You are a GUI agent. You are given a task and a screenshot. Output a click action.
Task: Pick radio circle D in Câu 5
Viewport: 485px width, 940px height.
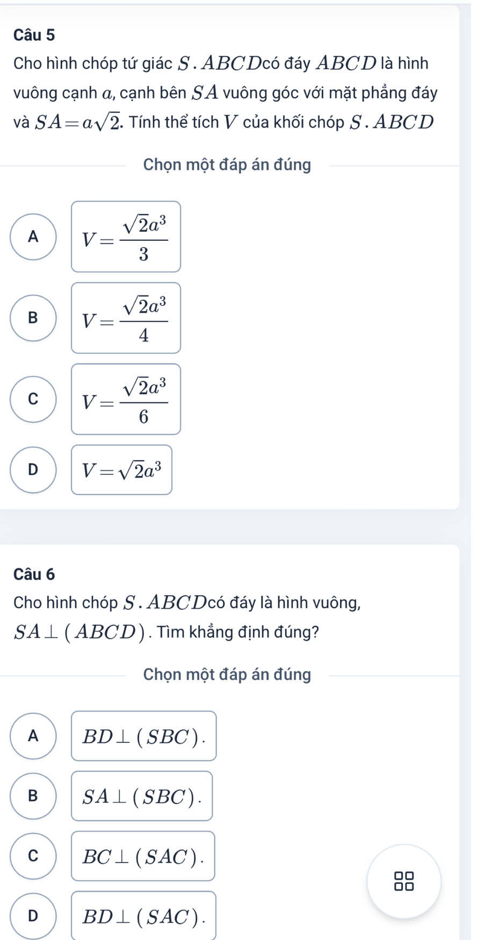pyautogui.click(x=33, y=470)
